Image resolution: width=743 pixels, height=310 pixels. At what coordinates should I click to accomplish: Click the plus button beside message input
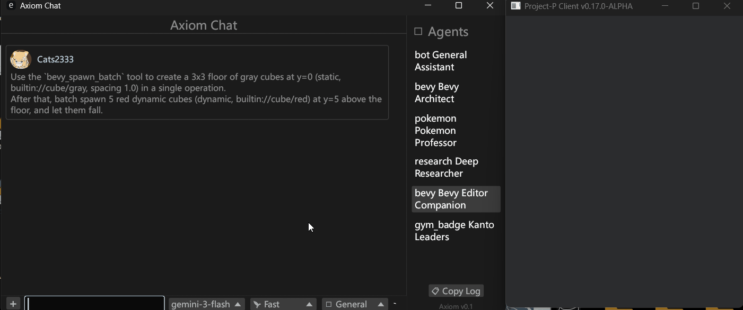(x=13, y=304)
